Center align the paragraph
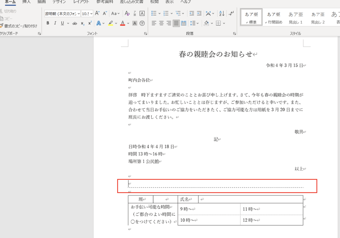The height and width of the screenshot is (238, 340). click(x=161, y=23)
